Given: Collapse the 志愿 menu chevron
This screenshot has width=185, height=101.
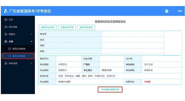Looking at the screenshot, I should pos(31,42).
